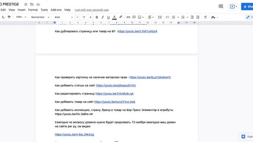This screenshot has height=142, width=253.
Task: Click the spell check icon
Action: pos(3,17)
